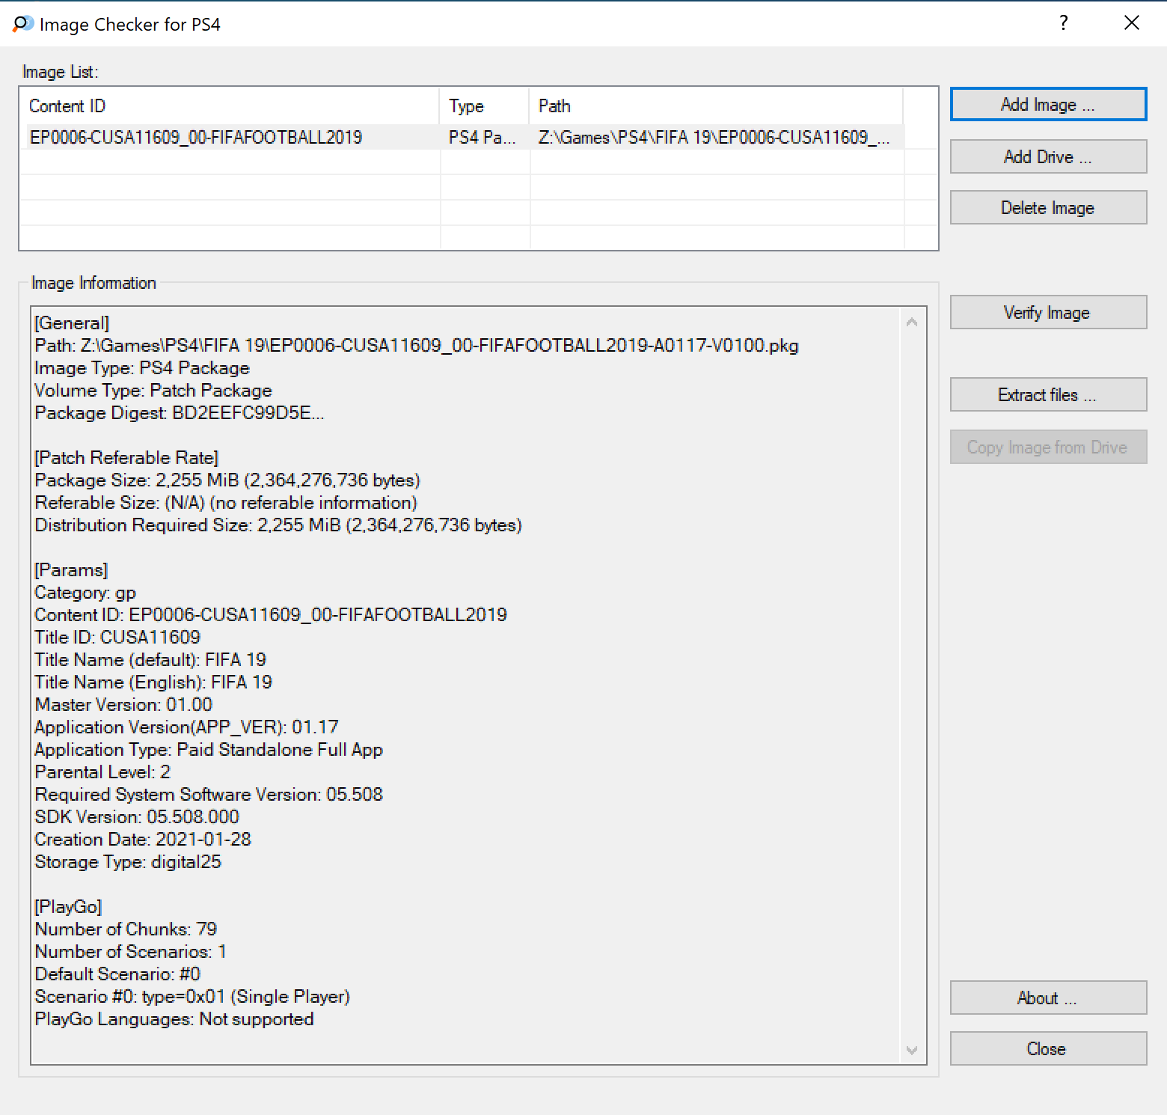Click the PS4 Pa... type cell
Image resolution: width=1167 pixels, height=1115 pixels.
click(x=483, y=137)
